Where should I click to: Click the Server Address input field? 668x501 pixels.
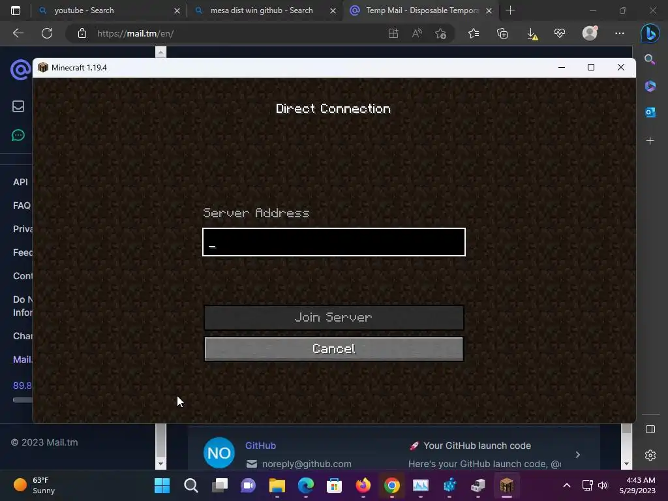[333, 242]
